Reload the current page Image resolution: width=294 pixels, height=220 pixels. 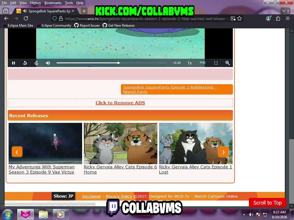coord(26,18)
